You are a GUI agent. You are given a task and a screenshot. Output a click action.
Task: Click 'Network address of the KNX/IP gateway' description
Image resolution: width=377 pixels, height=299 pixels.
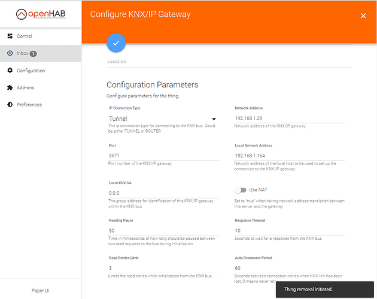pyautogui.click(x=270, y=126)
